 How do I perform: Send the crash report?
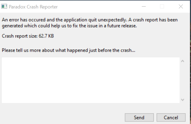[x=139, y=117]
